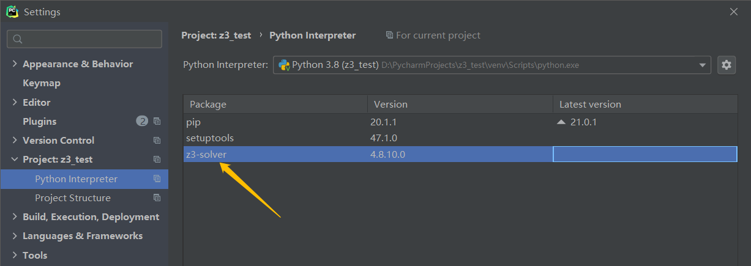Click the upgrade arrow next to pip 21.0.1
Screen dimensions: 751x266
point(561,122)
